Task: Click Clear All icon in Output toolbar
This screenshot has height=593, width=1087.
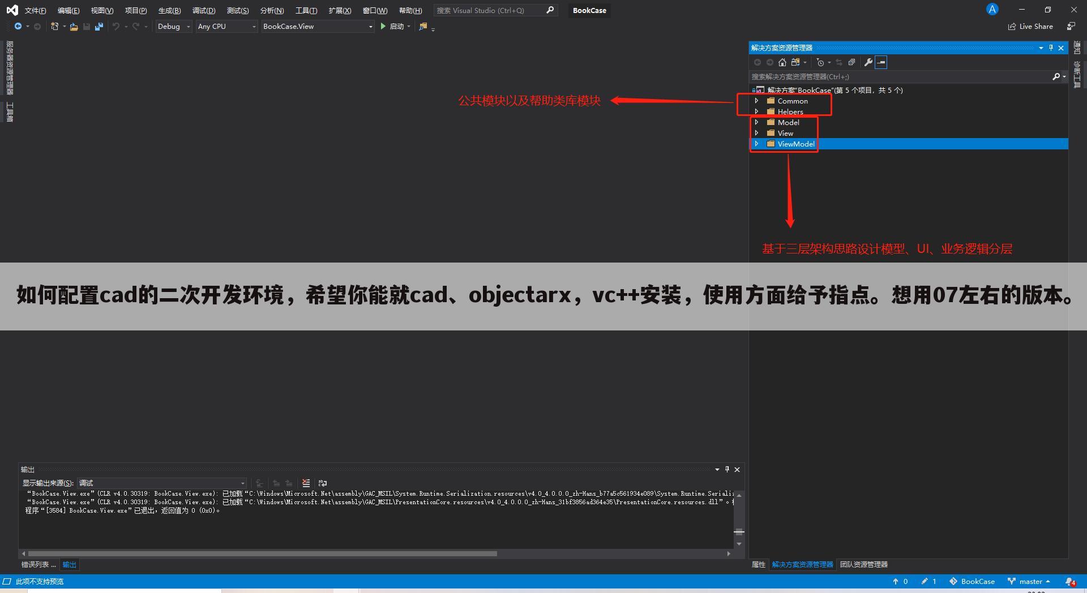Action: [306, 483]
